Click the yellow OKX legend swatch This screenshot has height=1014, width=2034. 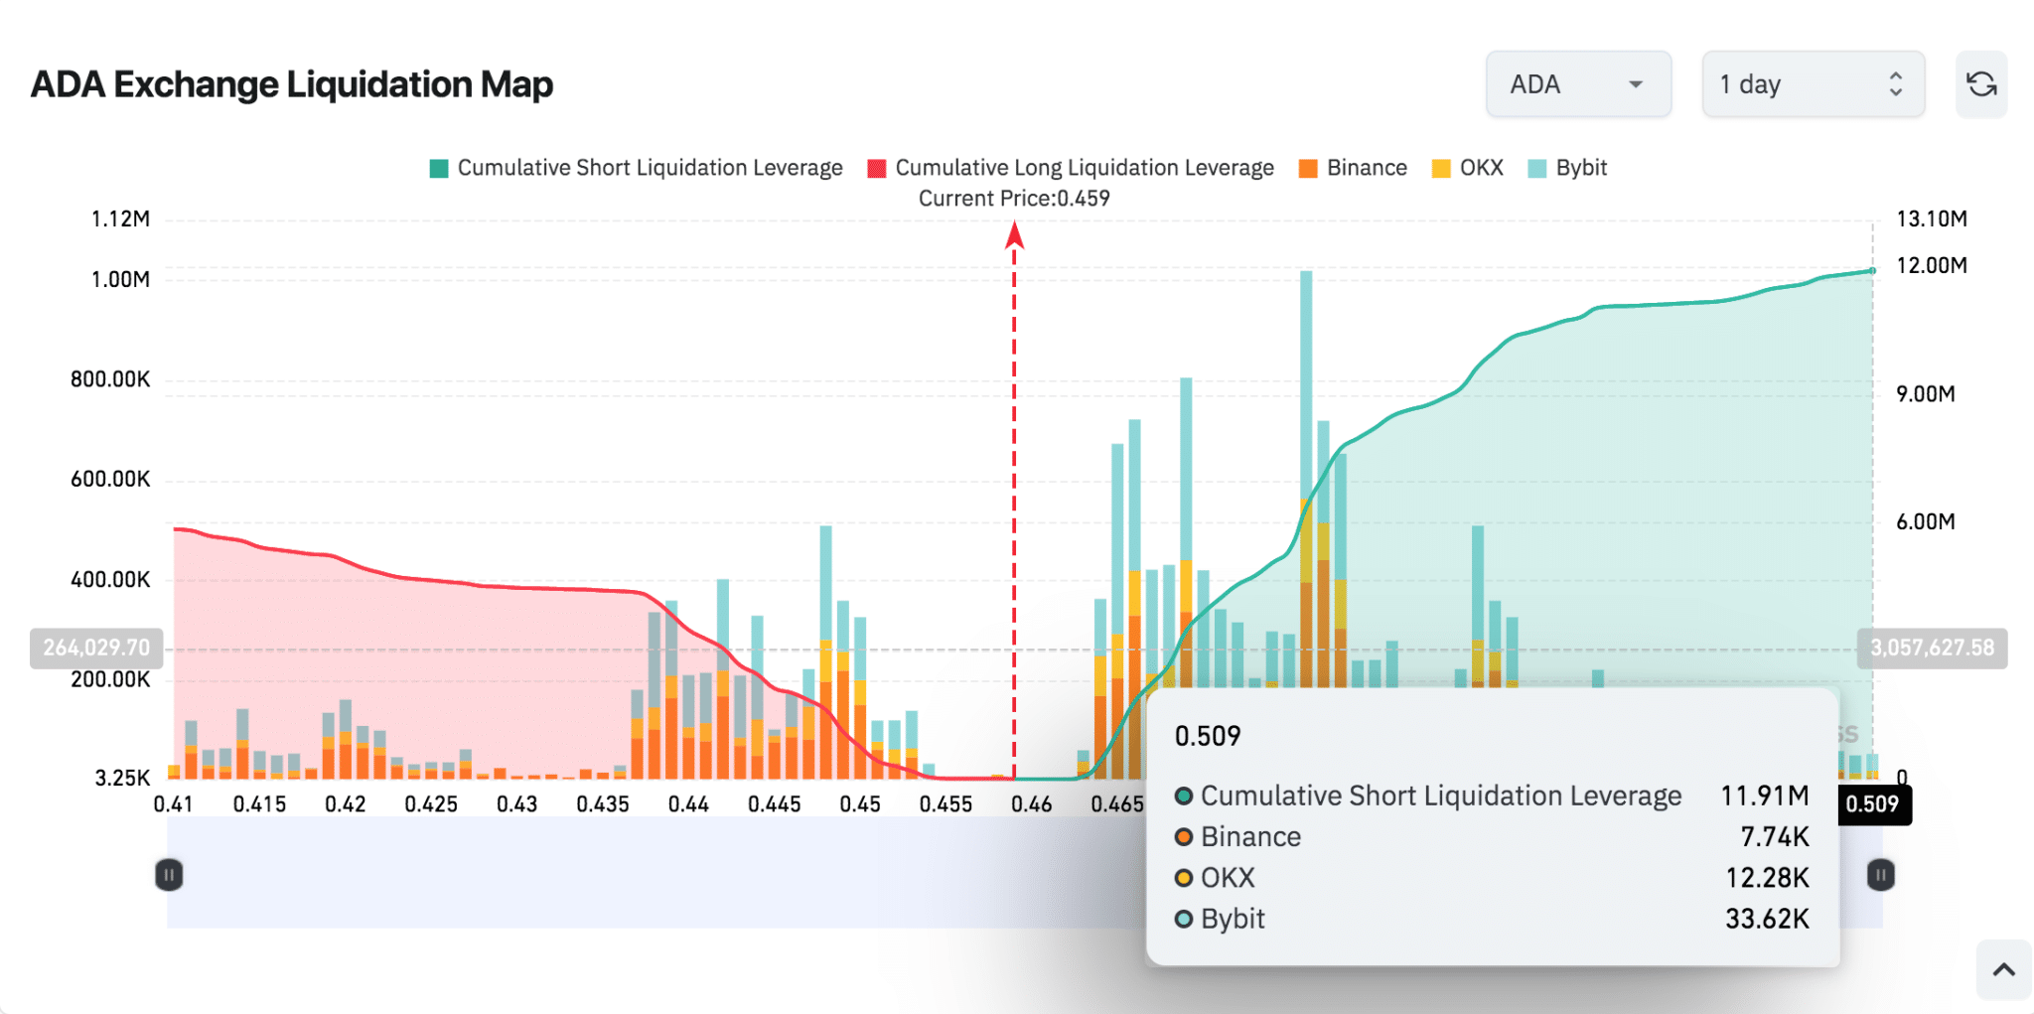point(1441,169)
